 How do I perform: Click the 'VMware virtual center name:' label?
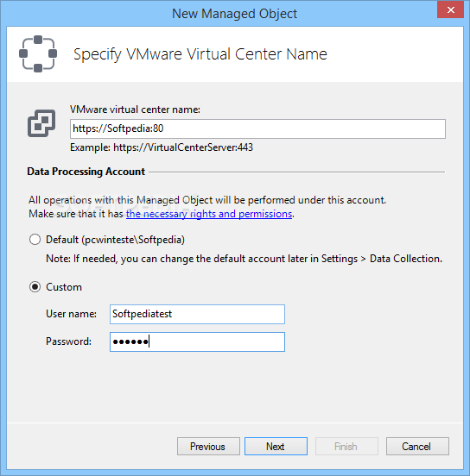click(135, 110)
